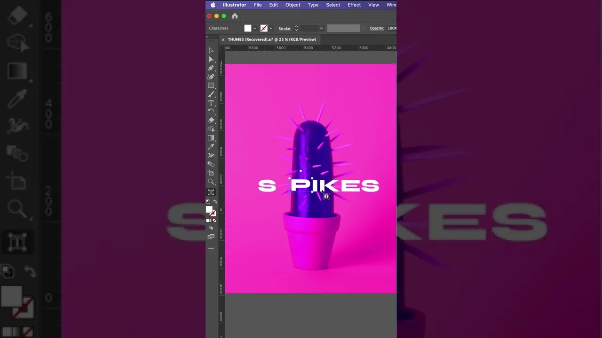Open the Apple menu
Viewport: 602px width, 338px height.
[213, 5]
